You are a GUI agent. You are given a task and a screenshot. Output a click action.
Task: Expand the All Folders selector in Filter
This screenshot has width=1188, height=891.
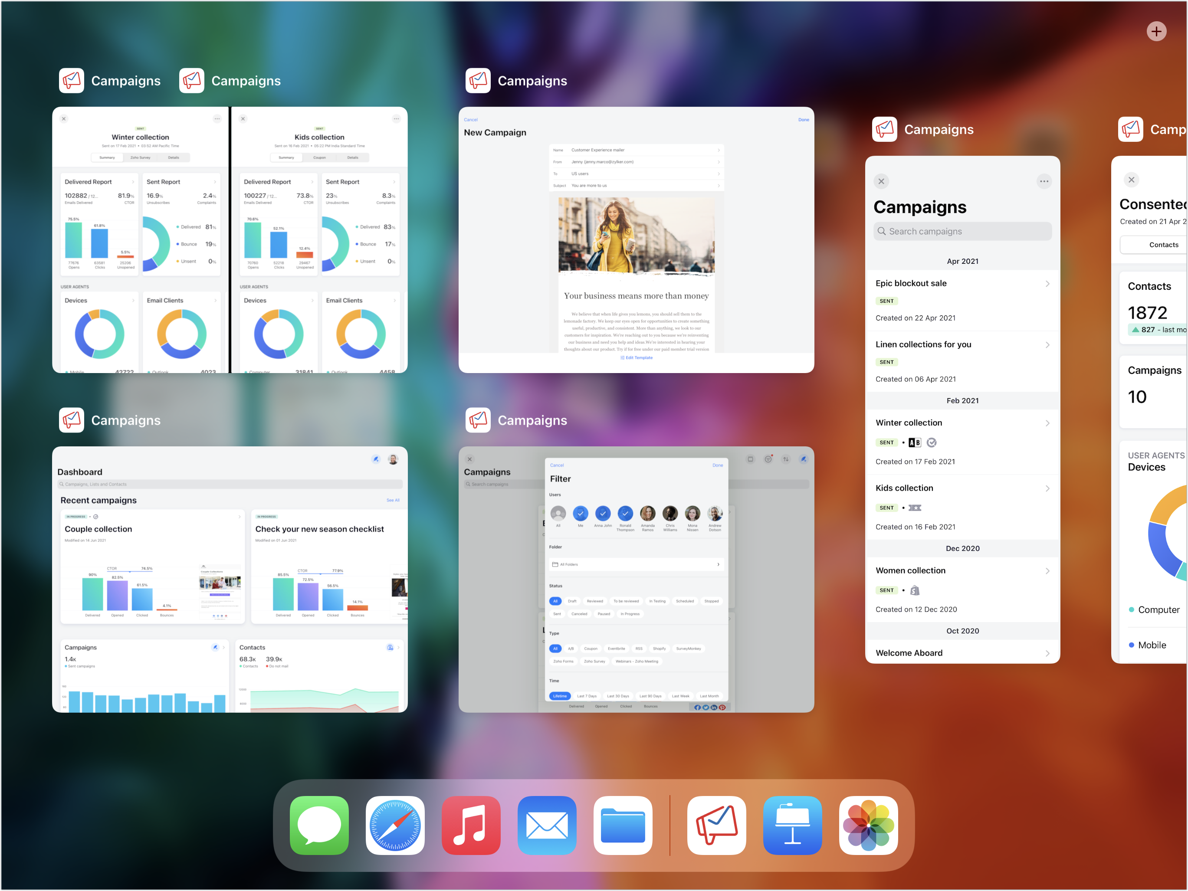[x=636, y=564]
